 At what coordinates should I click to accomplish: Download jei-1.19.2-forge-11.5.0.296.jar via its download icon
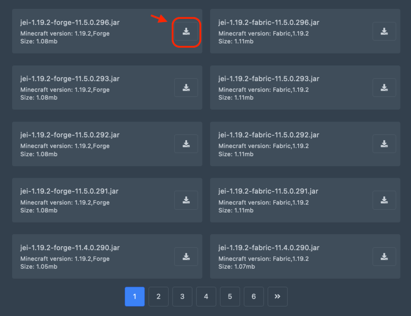186,31
